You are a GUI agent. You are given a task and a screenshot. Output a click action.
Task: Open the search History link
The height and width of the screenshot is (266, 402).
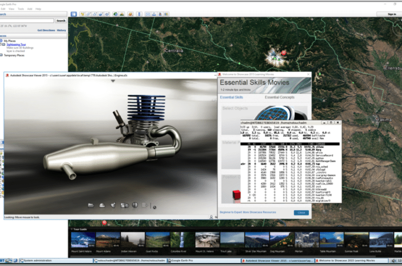click(61, 30)
